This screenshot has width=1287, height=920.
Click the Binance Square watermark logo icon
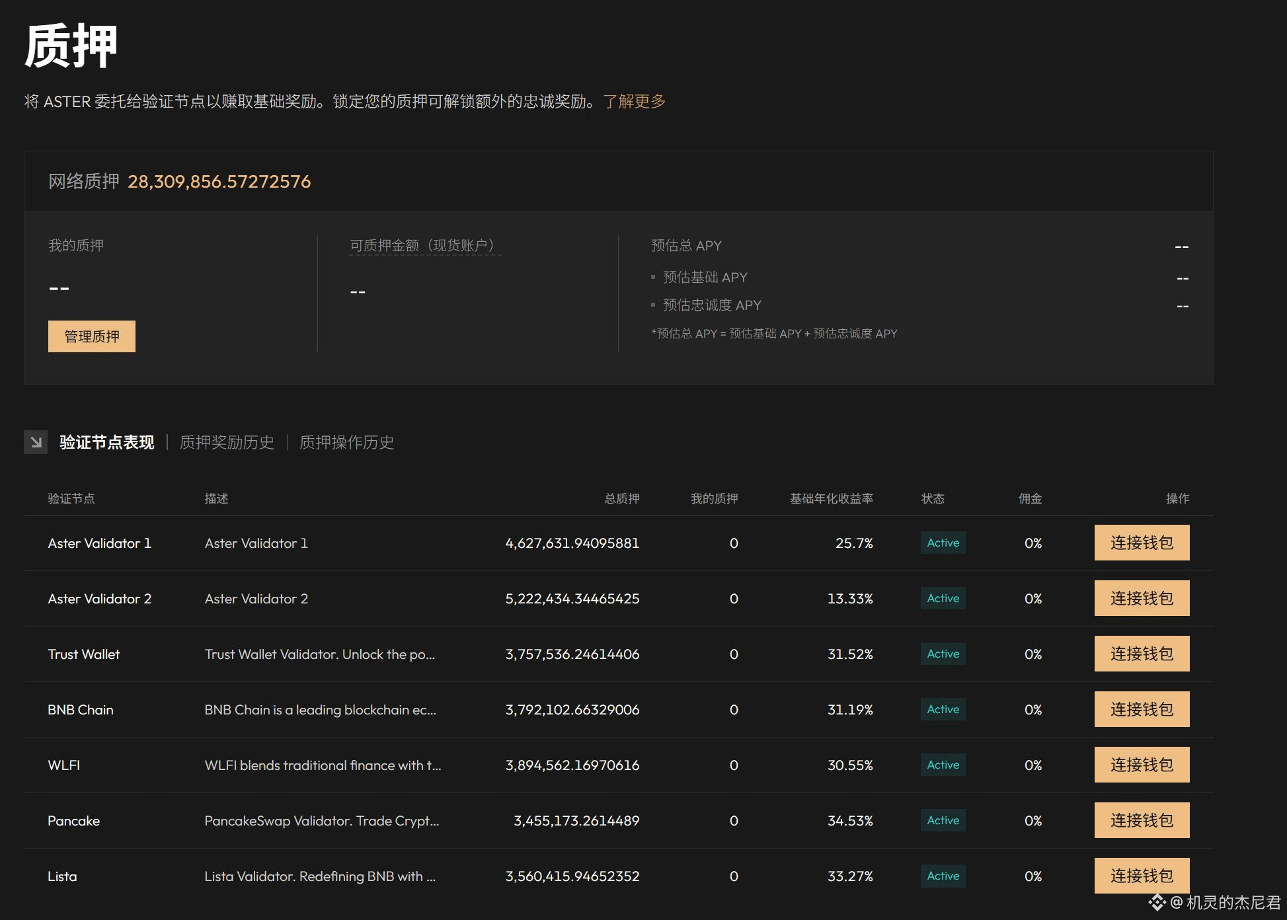tap(1157, 902)
